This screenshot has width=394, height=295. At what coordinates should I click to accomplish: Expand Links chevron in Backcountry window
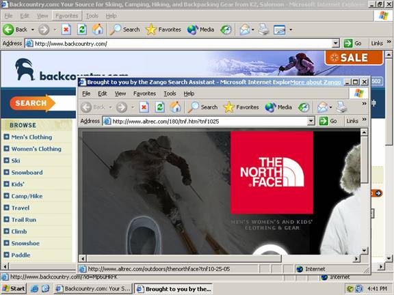(x=389, y=42)
